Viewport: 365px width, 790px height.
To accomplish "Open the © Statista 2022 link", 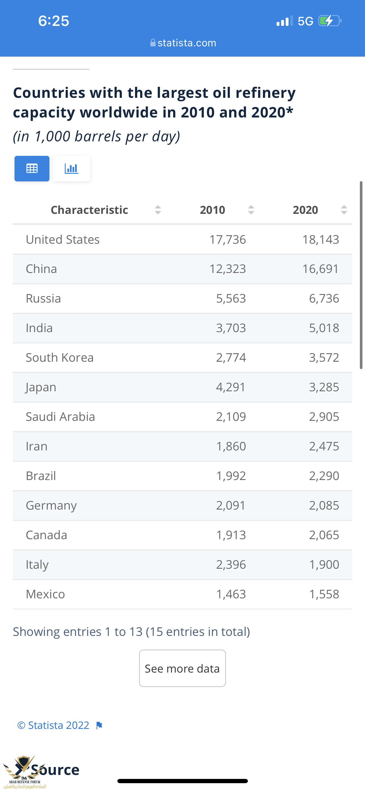I will (53, 725).
